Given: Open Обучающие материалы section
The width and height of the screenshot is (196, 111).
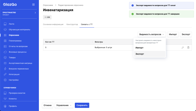Looking at the screenshot, I should pyautogui.click(x=19, y=30).
